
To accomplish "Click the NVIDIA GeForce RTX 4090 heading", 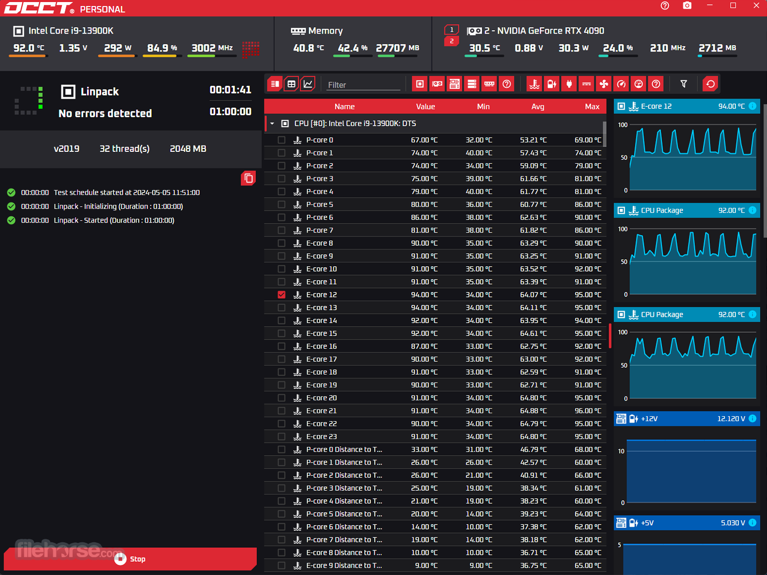I will 544,31.
